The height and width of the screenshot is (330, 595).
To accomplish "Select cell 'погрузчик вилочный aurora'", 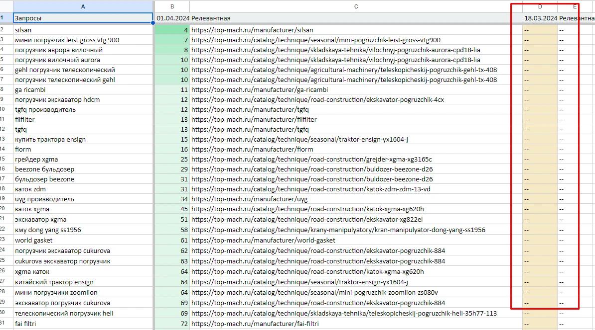I will (x=83, y=60).
